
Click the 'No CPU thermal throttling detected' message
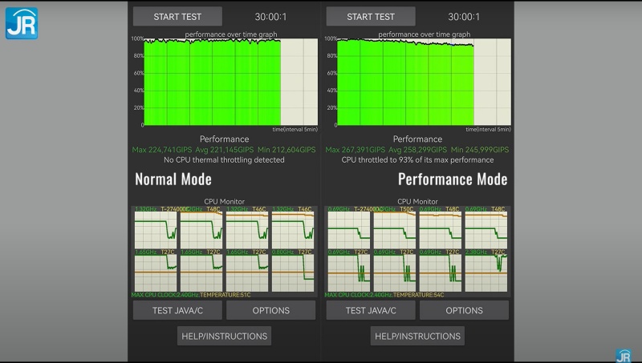pos(224,159)
